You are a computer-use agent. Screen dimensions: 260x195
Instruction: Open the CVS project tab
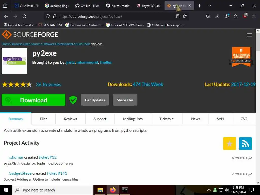click(244, 119)
